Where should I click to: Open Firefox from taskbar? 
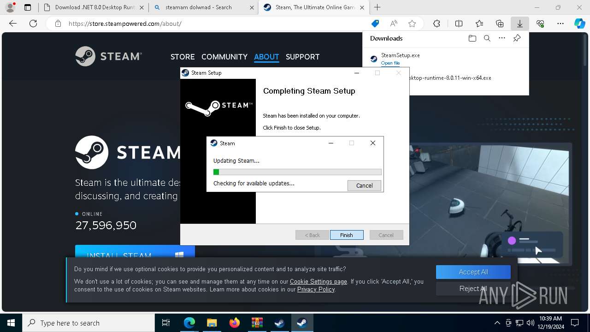click(x=234, y=323)
